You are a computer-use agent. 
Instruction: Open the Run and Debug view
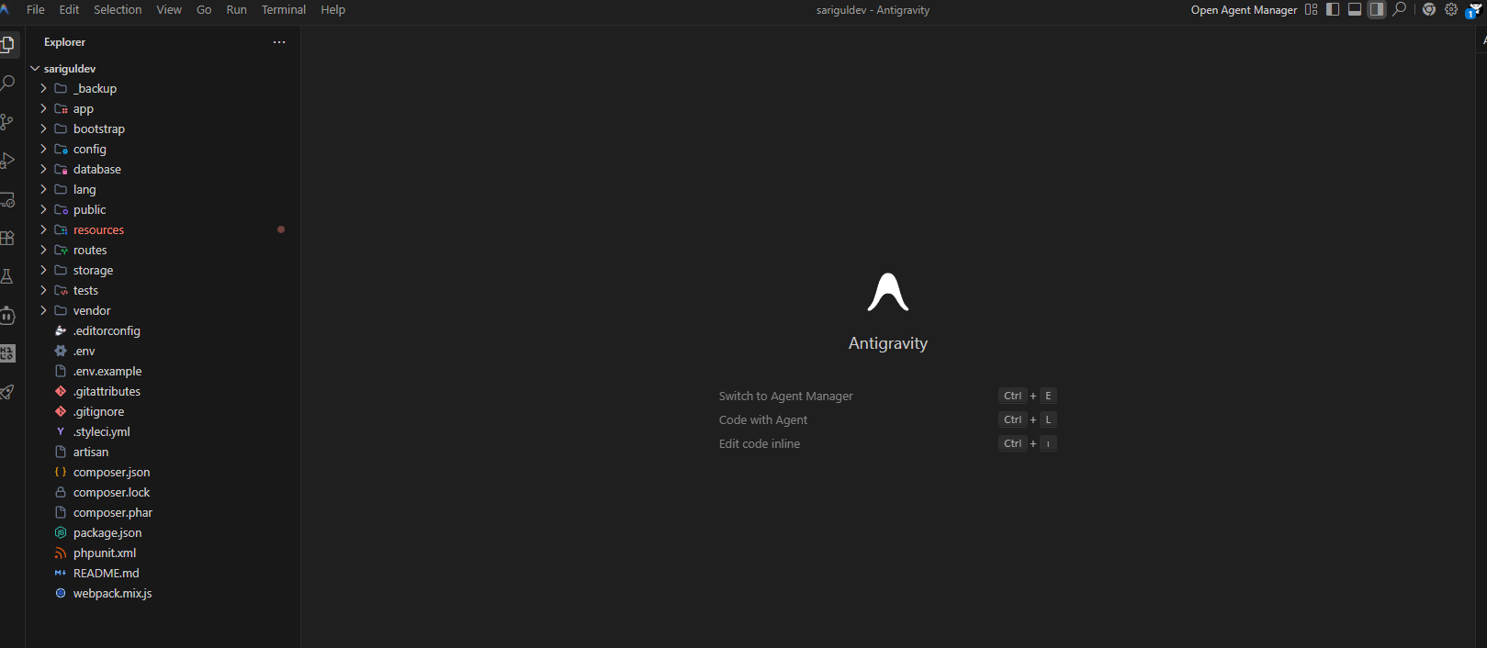click(x=7, y=160)
